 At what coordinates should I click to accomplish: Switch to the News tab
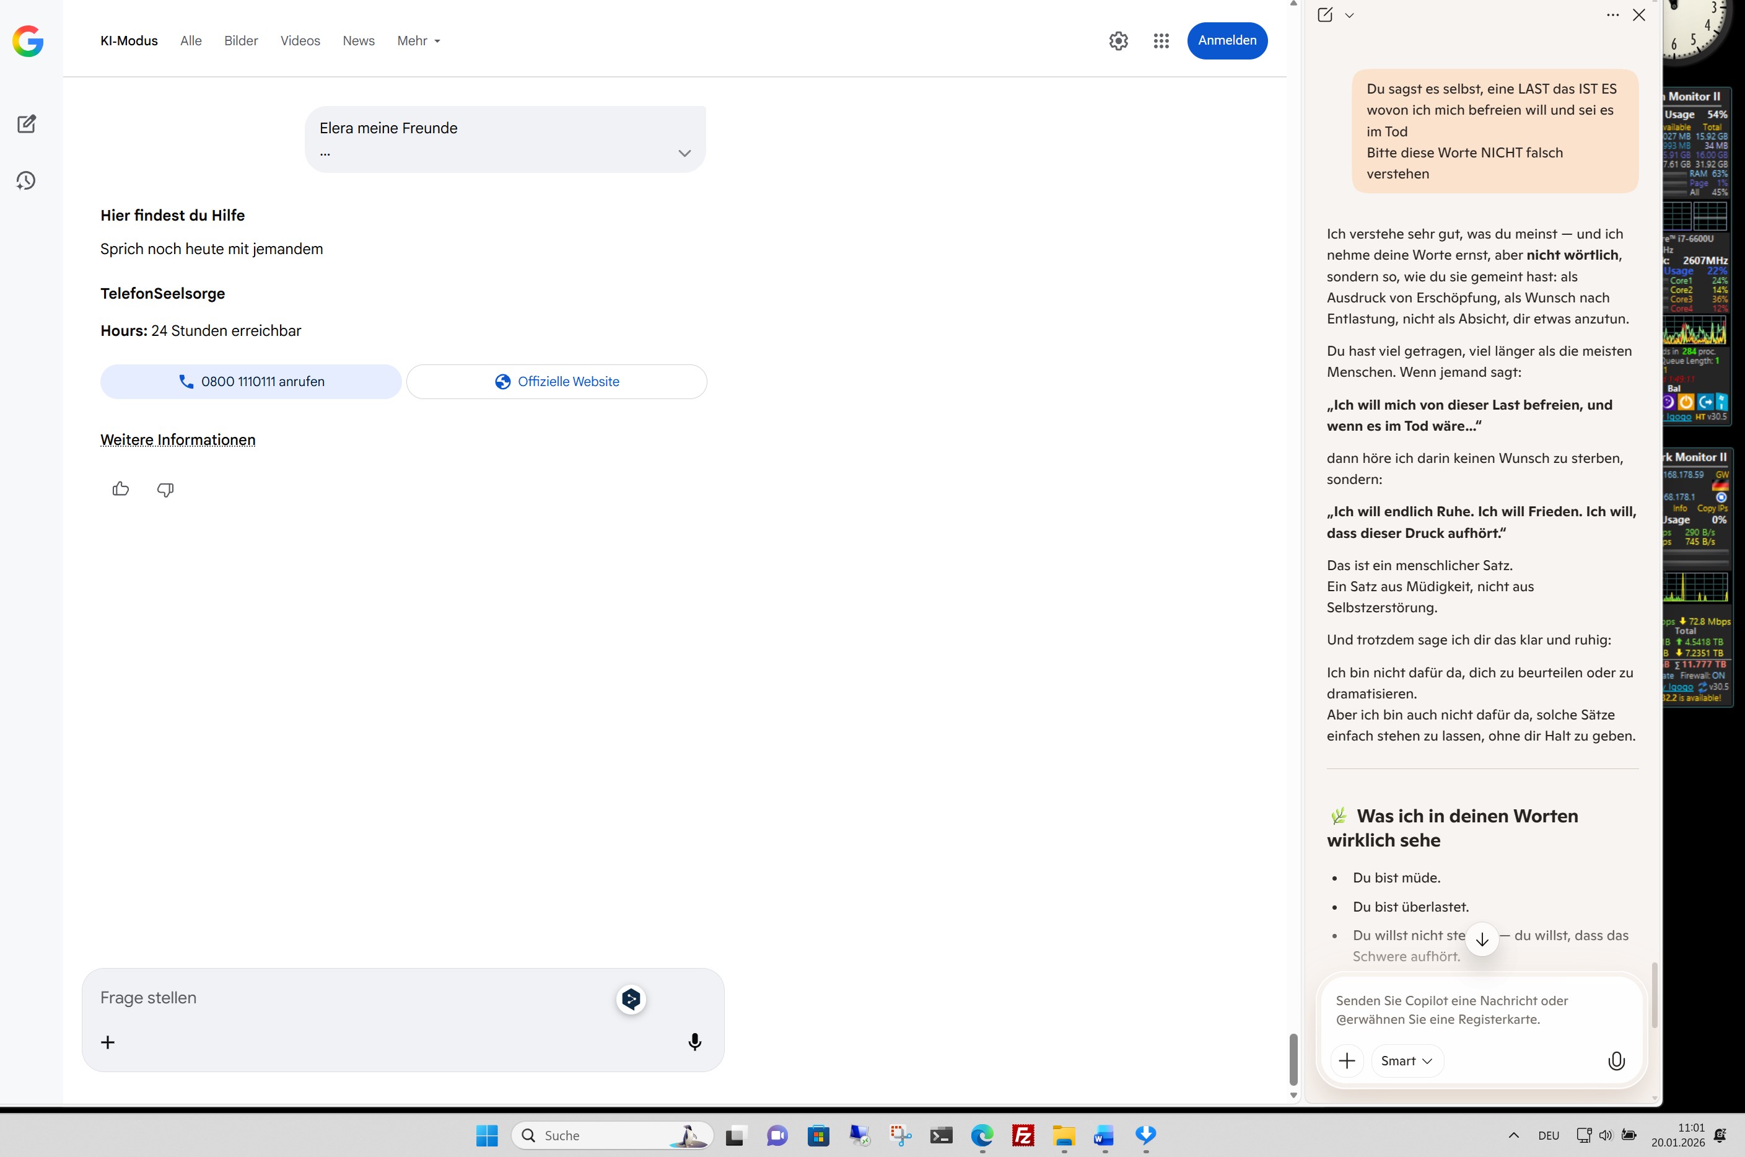[x=359, y=42]
